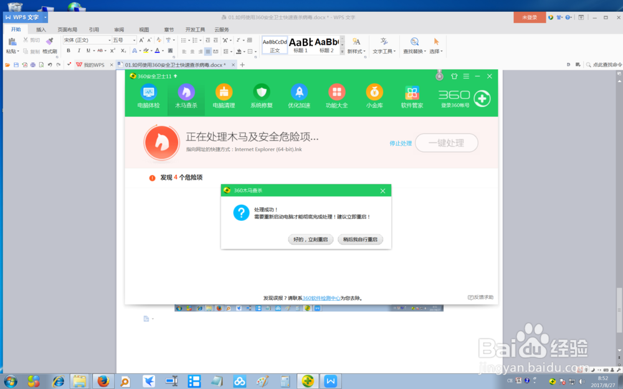Click the 停止处理 link
Viewport: 623px width, 389px height.
401,143
